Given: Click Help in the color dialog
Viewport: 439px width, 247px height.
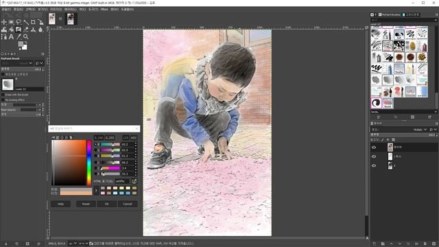Looking at the screenshot, I should click(x=60, y=204).
